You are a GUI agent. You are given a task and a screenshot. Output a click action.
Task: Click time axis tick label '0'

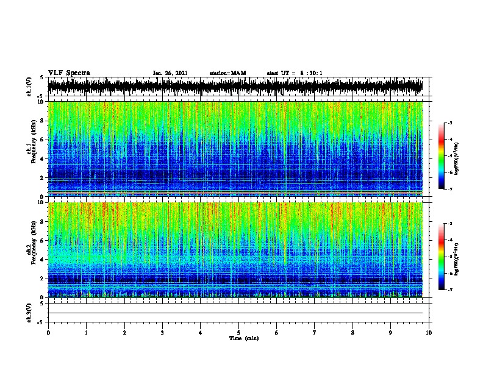tap(48, 333)
